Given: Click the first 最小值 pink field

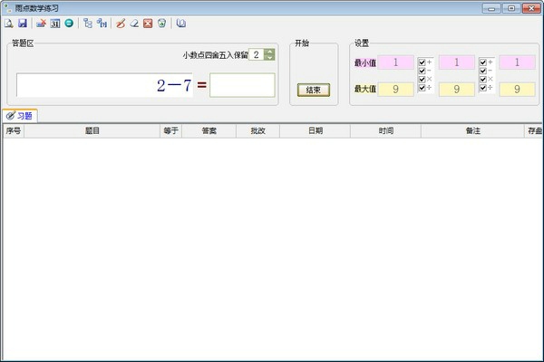Looking at the screenshot, I should tap(395, 62).
